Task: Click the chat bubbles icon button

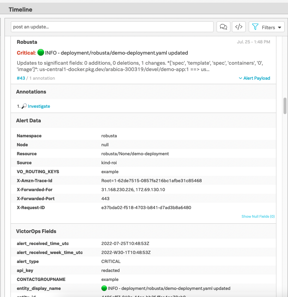Action: tap(223, 27)
